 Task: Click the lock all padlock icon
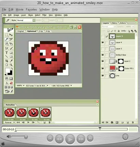[x=118, y=31]
